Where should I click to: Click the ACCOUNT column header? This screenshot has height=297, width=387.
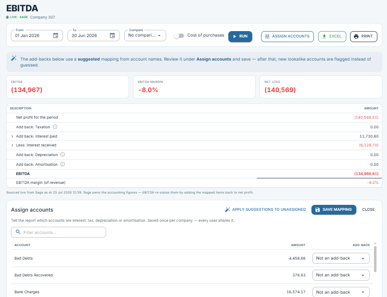click(23, 245)
